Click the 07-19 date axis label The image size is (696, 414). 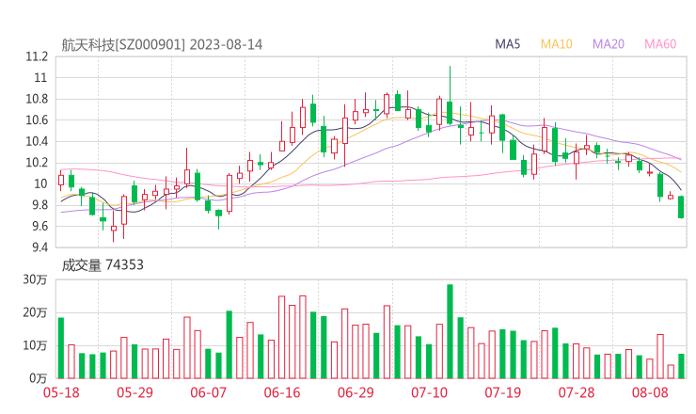pyautogui.click(x=503, y=392)
